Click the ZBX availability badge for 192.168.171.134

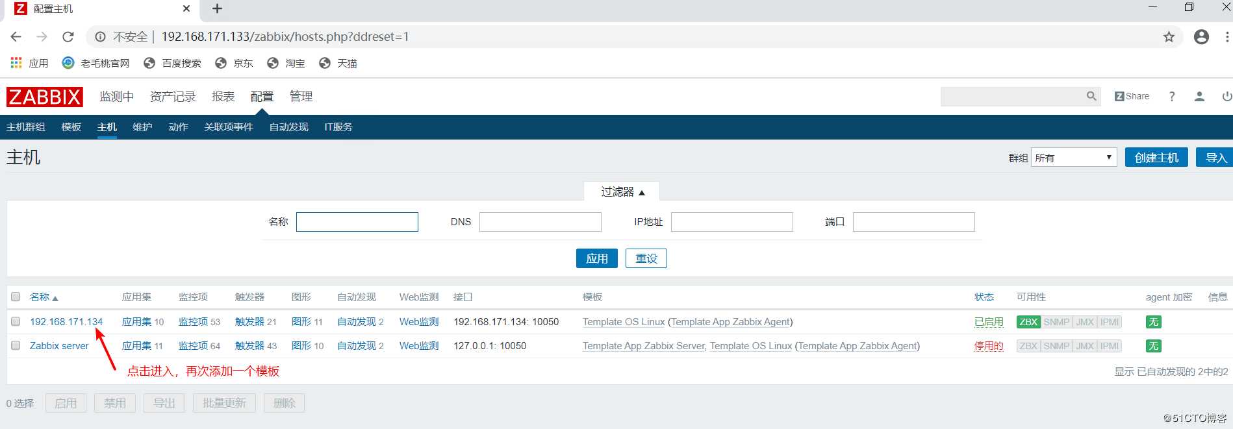click(1028, 322)
